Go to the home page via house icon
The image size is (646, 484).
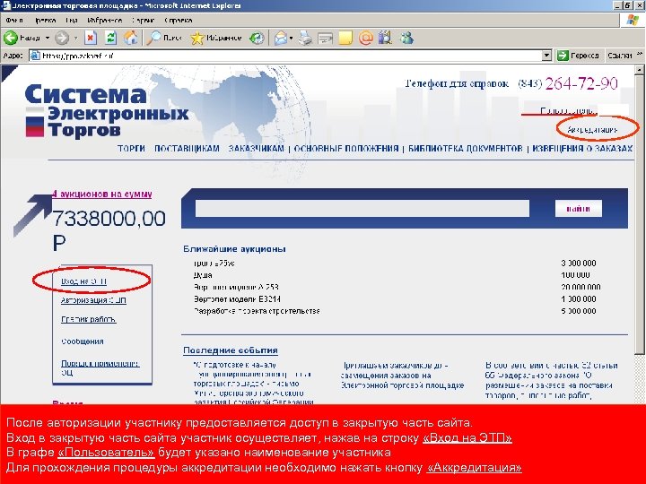pyautogui.click(x=131, y=38)
